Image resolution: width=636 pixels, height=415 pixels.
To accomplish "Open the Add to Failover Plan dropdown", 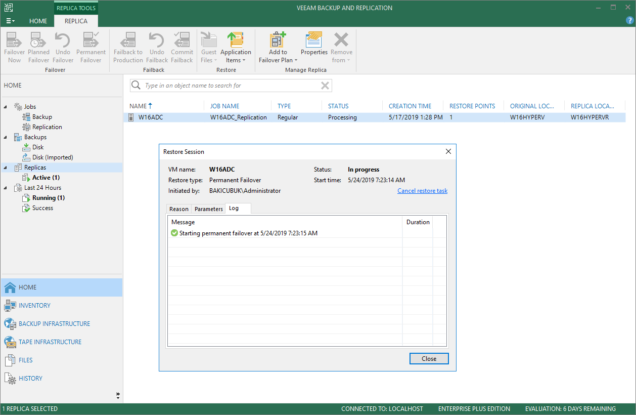I will (278, 48).
